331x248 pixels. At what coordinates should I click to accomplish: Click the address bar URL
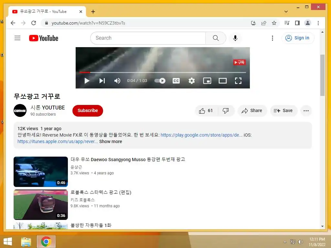pos(88,23)
